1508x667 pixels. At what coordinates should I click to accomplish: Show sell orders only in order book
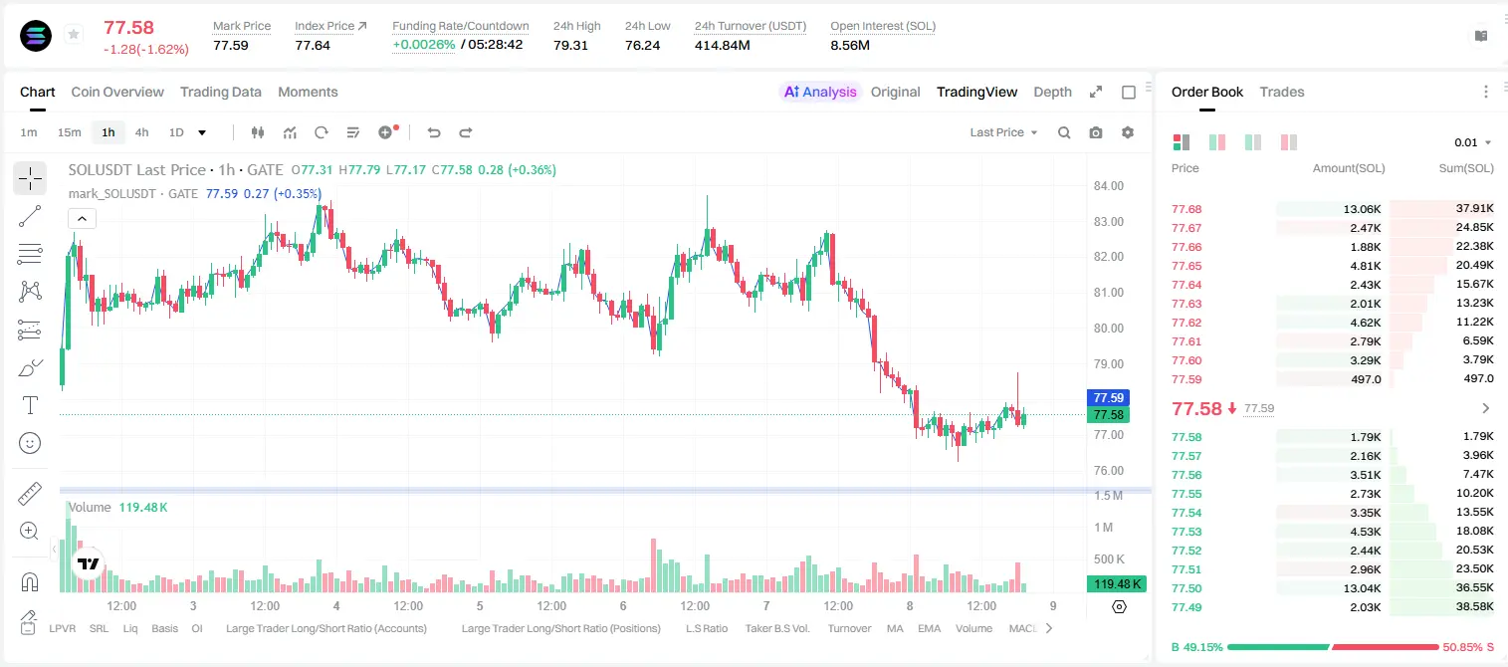tap(1288, 142)
